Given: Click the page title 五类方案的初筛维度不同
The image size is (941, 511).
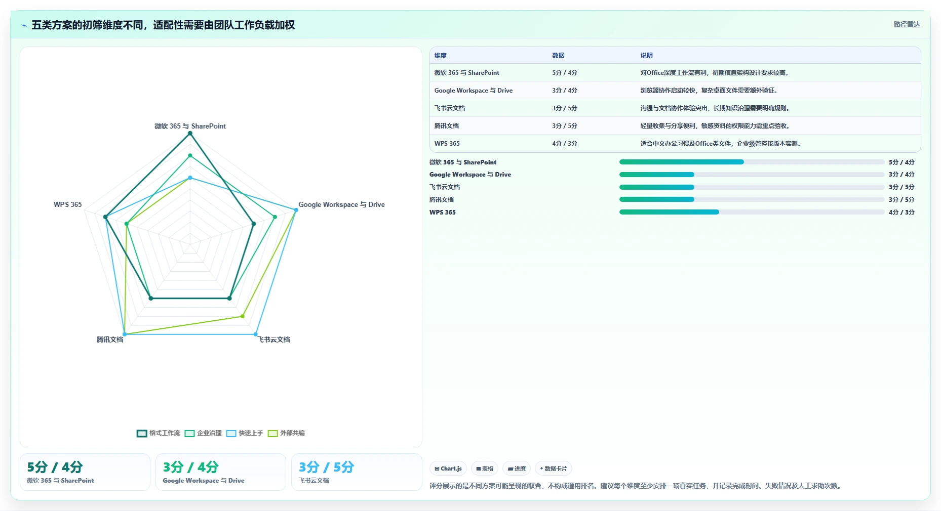Looking at the screenshot, I should click(163, 25).
